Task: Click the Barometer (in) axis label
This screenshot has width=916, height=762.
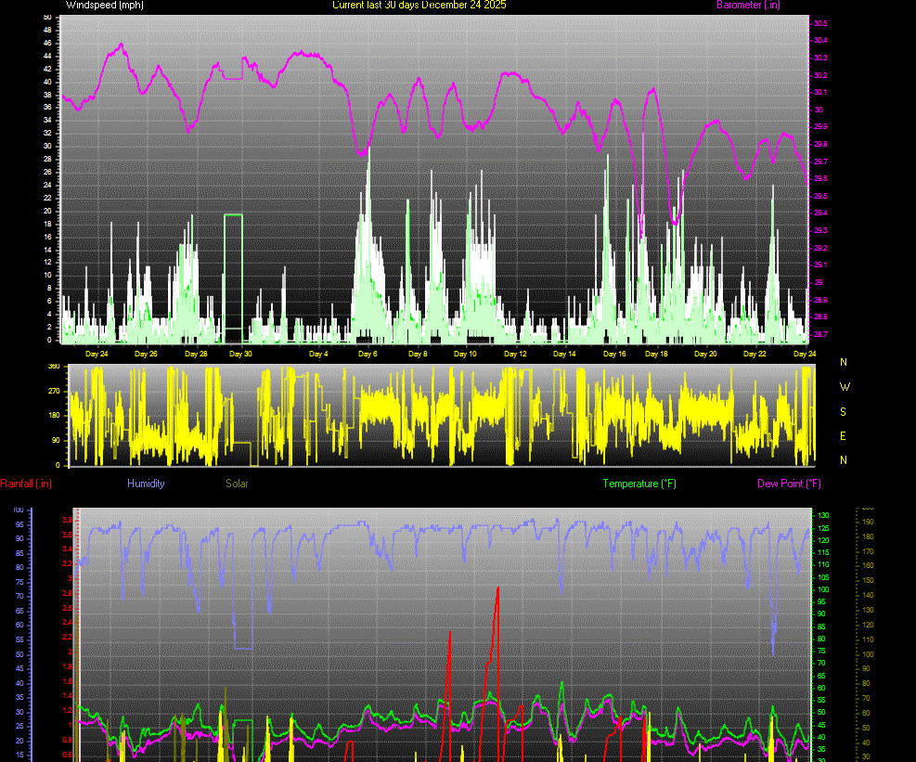Action: click(x=748, y=6)
